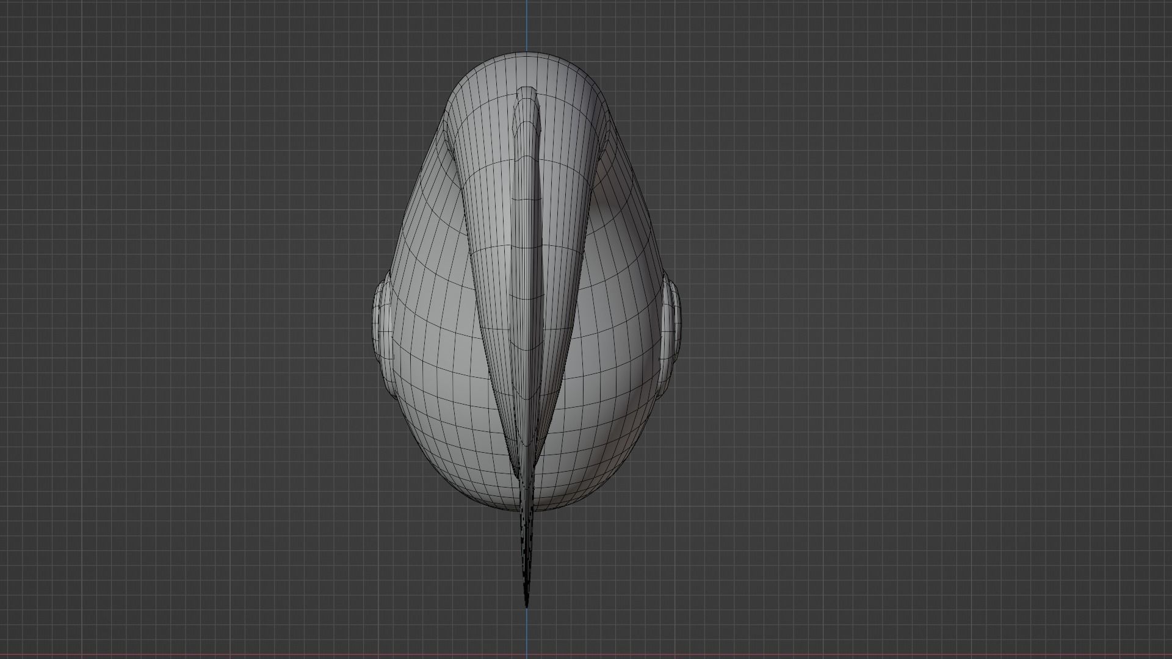Click the rounded top of the head mesh

click(527, 67)
